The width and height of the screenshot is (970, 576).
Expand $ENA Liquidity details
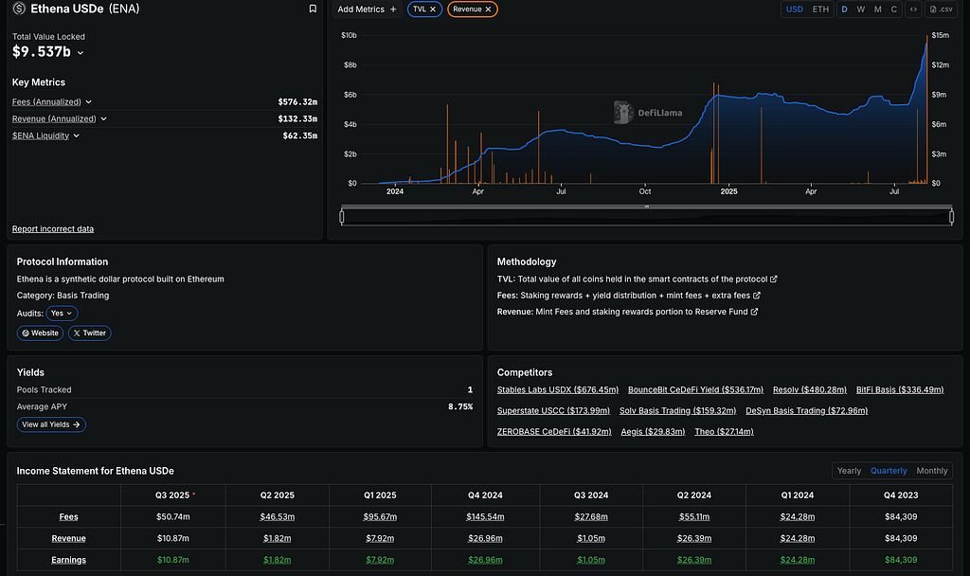76,135
